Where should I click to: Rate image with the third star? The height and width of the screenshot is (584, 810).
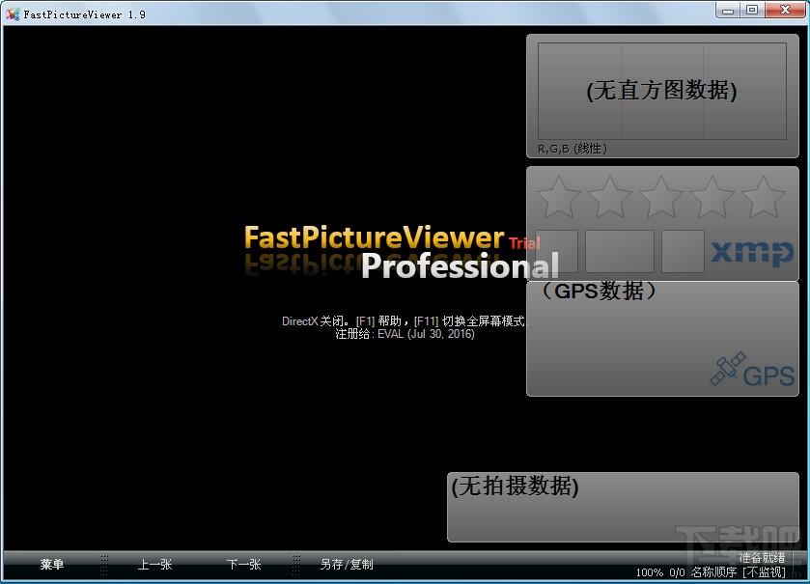tap(661, 197)
